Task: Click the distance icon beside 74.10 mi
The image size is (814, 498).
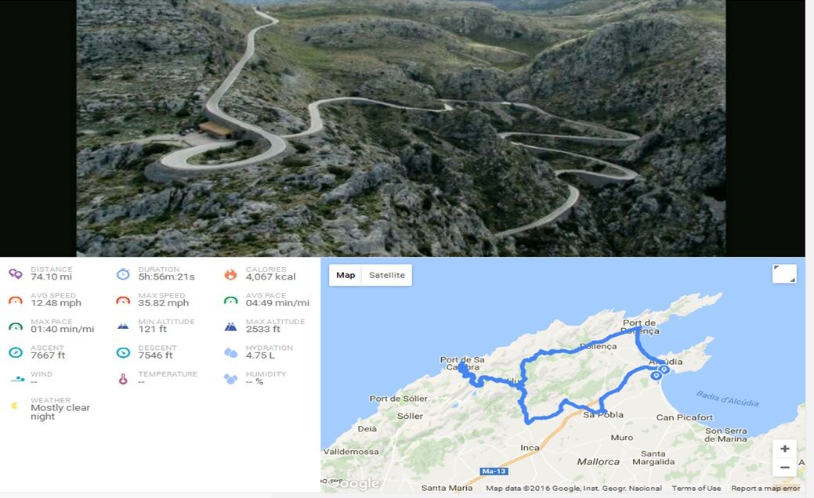Action: click(x=16, y=273)
